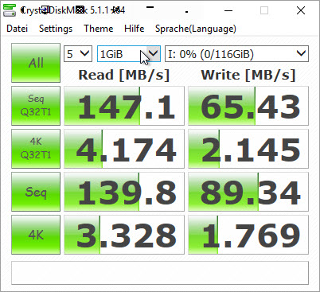Click the 4K read result 3.328
This screenshot has height=292, width=320.
coord(124,235)
